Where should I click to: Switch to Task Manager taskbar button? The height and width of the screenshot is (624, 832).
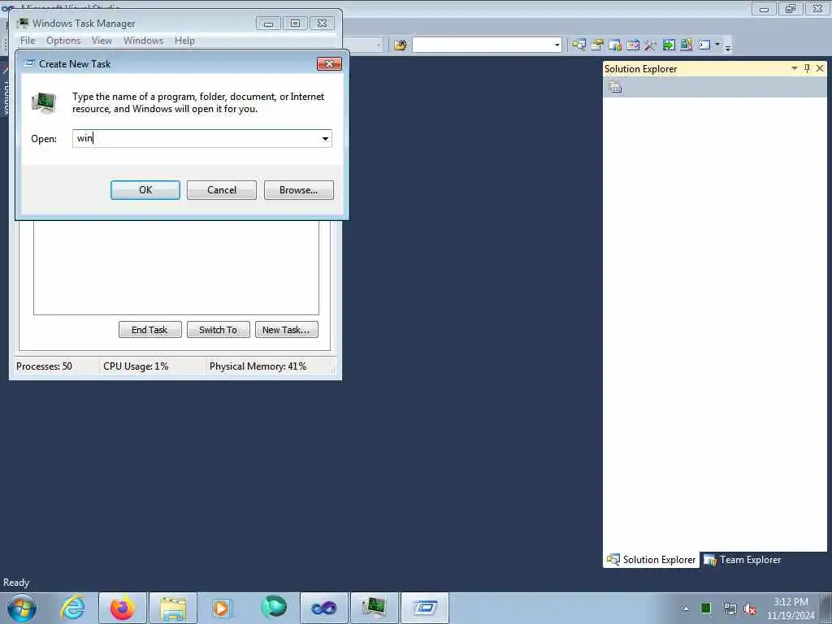click(374, 608)
